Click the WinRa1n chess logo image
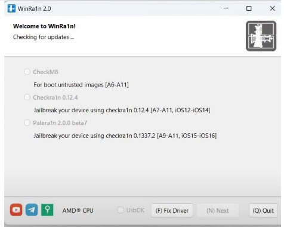284x227 pixels. point(261,36)
